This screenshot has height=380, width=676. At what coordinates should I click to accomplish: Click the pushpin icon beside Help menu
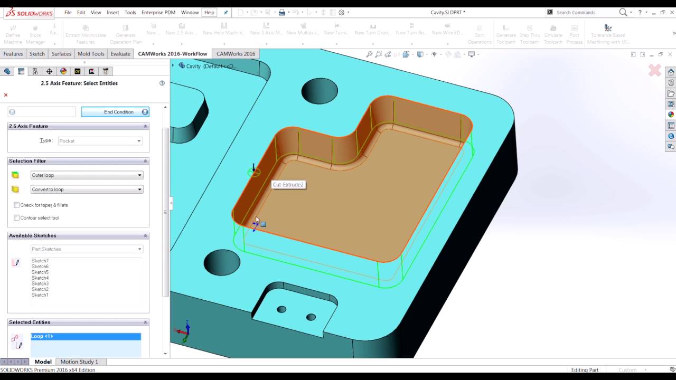(x=226, y=12)
